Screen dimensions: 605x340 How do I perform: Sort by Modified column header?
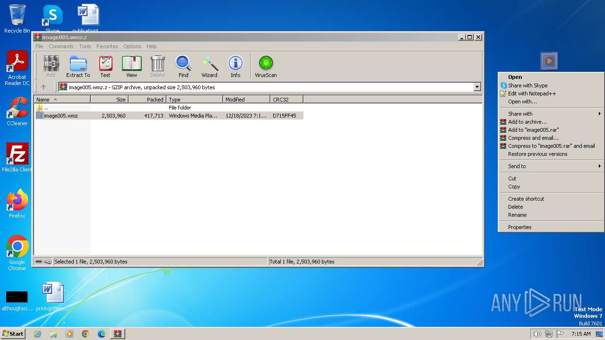(247, 100)
